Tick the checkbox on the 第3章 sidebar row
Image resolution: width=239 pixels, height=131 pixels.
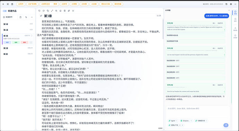point(32,36)
